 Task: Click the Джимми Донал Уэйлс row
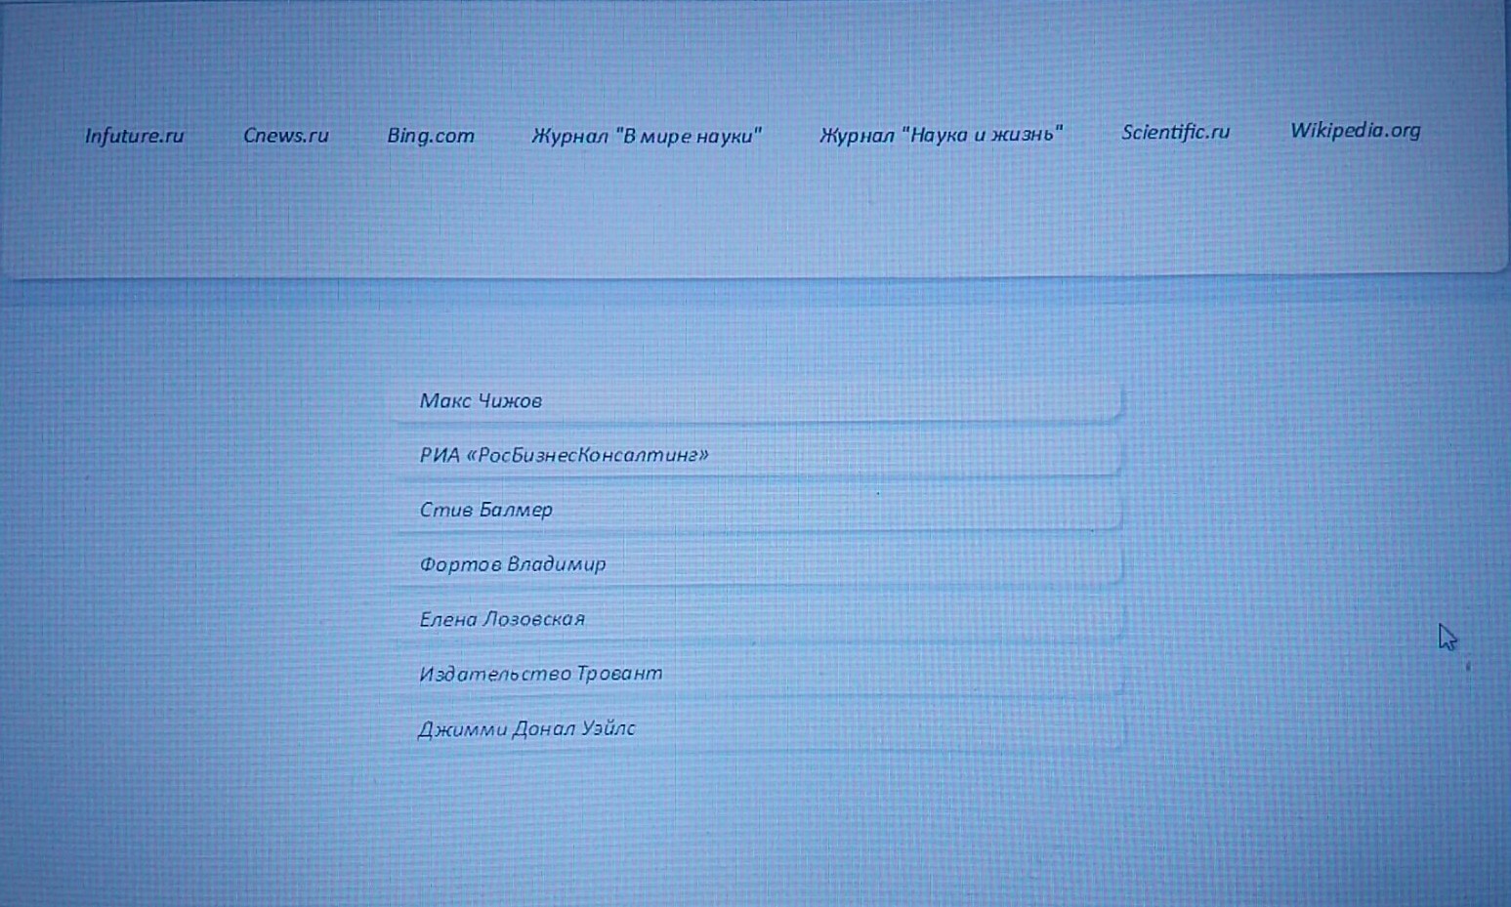[758, 728]
